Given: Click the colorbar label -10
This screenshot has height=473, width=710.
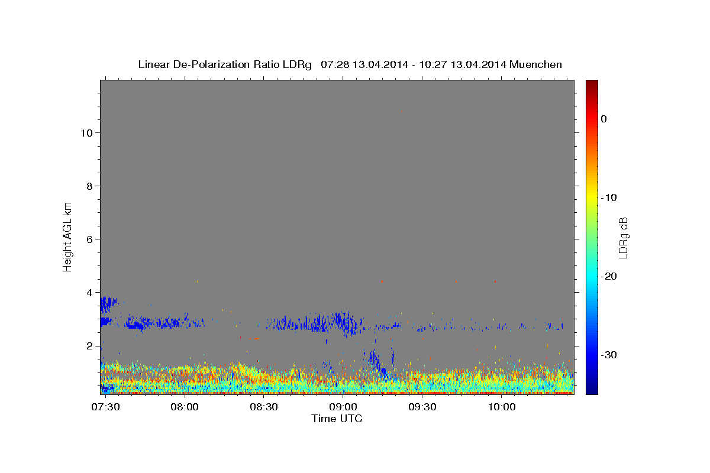Looking at the screenshot, I should [609, 197].
